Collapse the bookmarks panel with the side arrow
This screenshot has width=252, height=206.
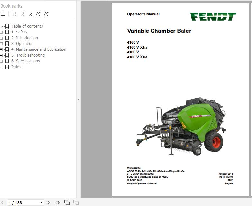click(x=79, y=100)
